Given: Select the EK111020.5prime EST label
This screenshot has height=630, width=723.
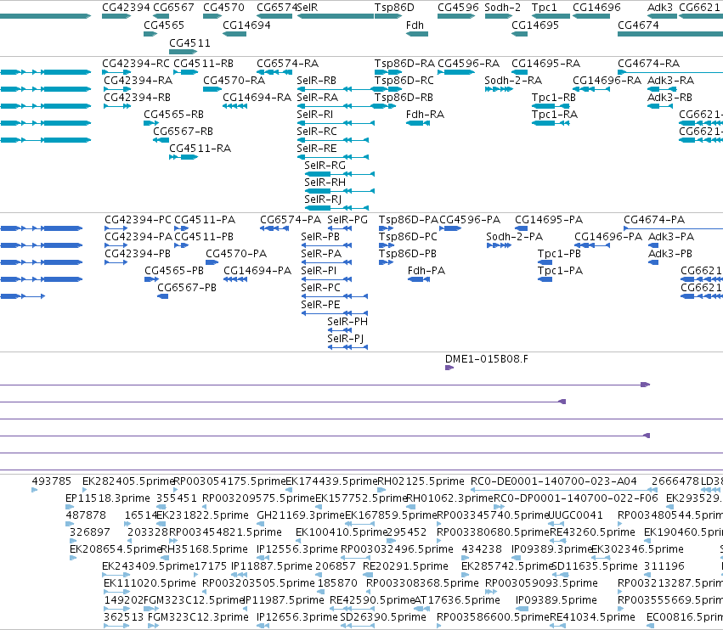Looking at the screenshot, I should pos(150,583).
